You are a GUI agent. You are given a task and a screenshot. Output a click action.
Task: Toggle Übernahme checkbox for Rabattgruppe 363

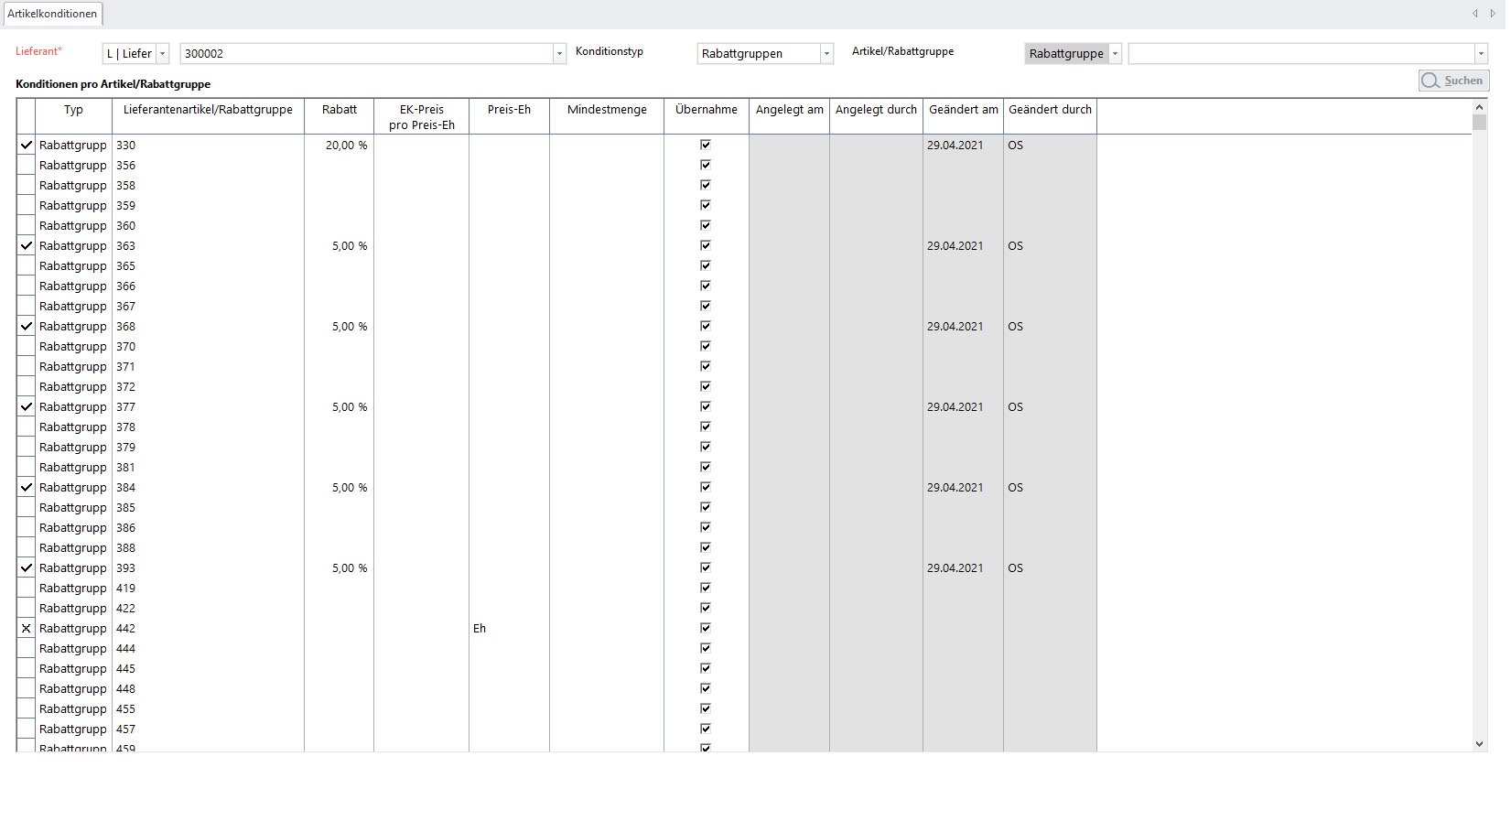(706, 245)
